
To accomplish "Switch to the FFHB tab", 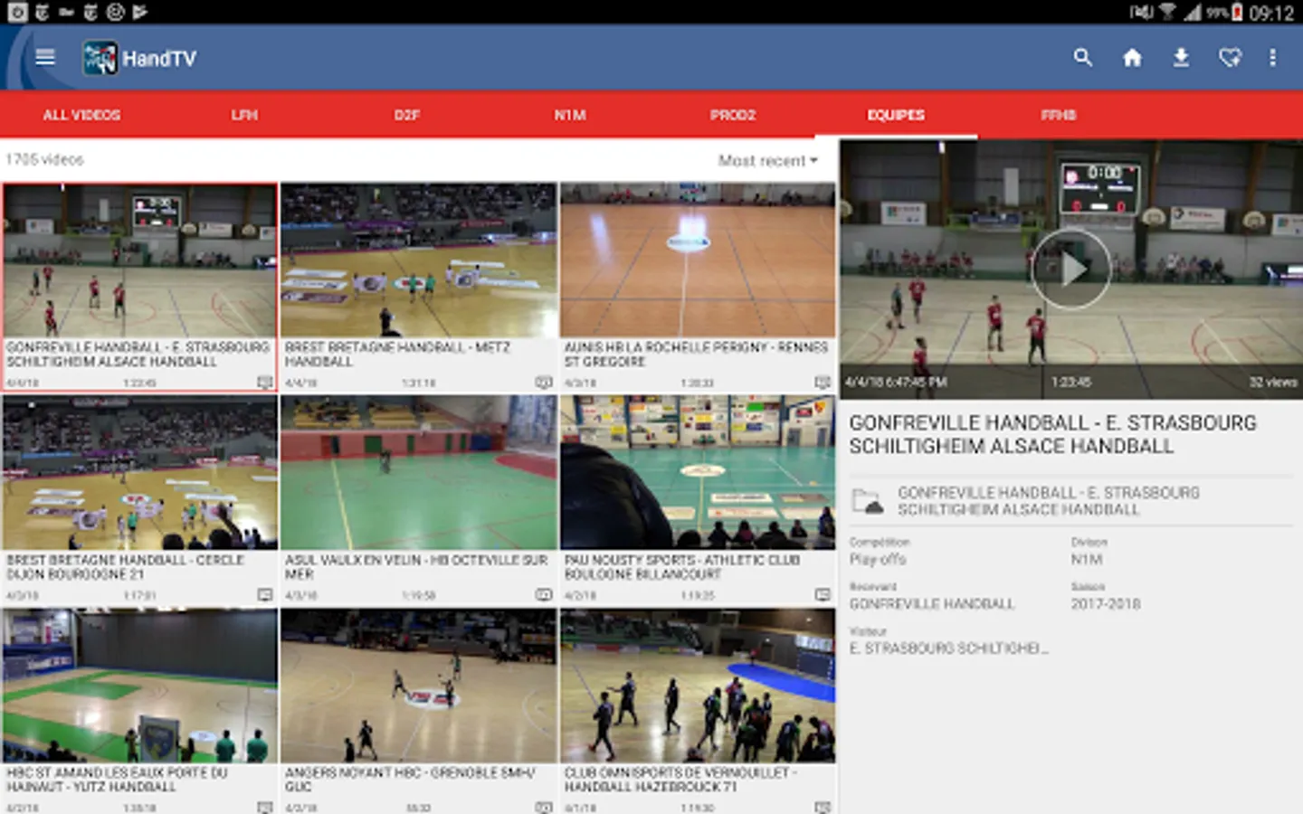I will 1059,115.
